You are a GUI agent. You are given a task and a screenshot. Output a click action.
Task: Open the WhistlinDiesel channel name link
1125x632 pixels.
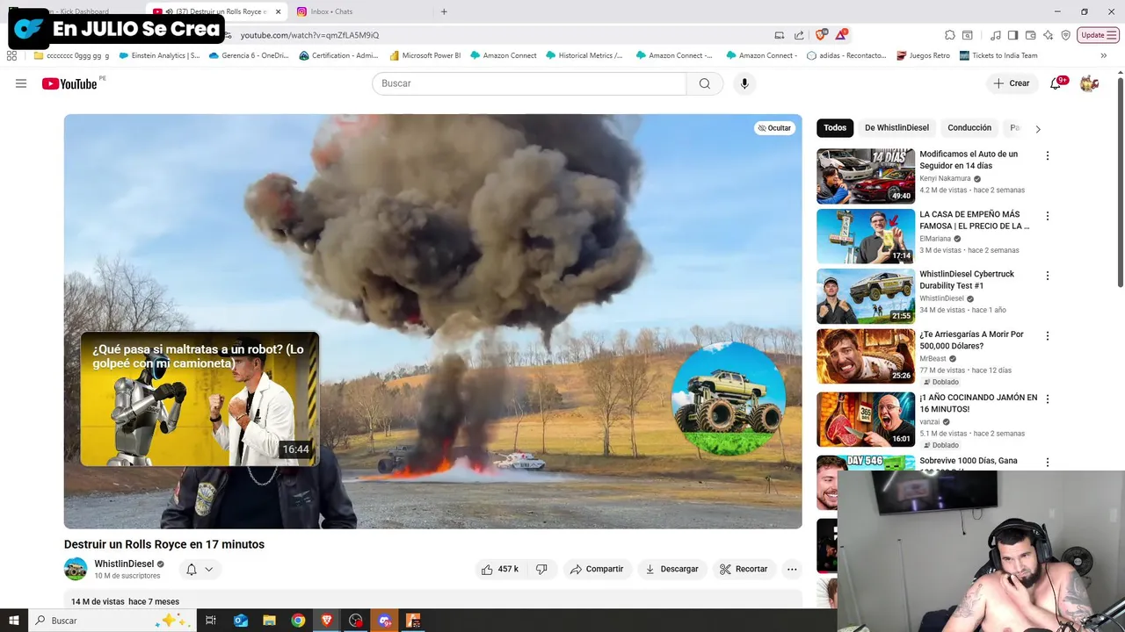tap(124, 564)
